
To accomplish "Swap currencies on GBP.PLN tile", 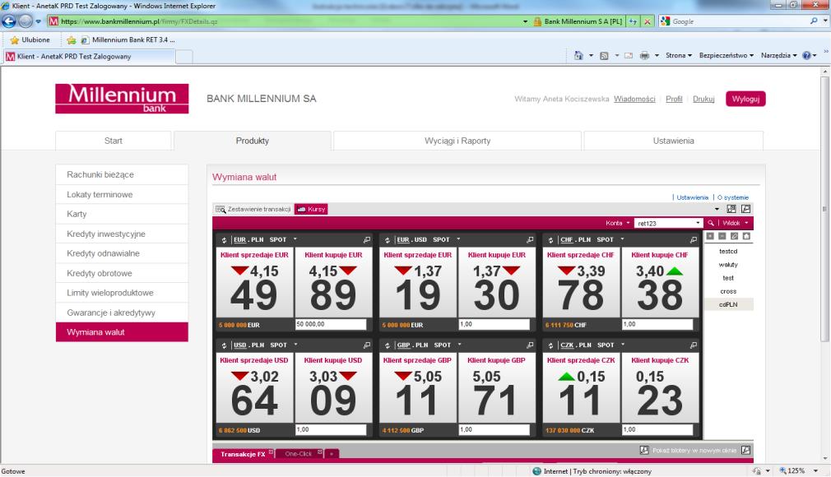I will point(388,345).
